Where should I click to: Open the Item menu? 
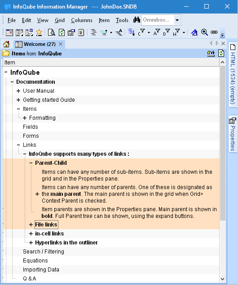(104, 20)
